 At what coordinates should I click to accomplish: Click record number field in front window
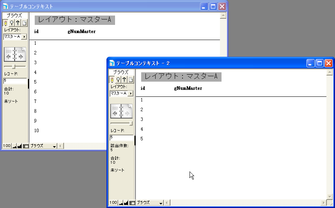[122, 137]
